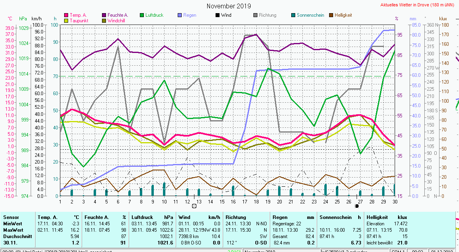Select the brown Helligkeit legend square
This screenshot has width=459, height=252.
tap(331, 16)
